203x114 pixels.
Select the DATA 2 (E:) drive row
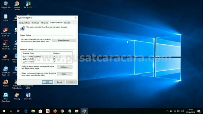point(47,62)
